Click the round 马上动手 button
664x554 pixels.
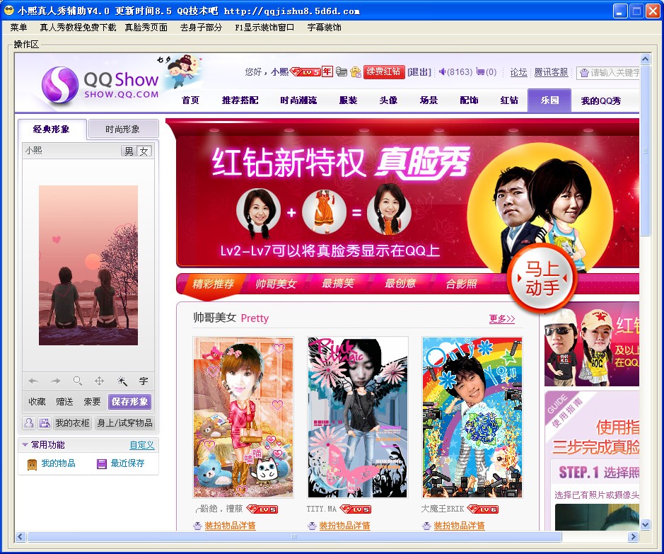click(x=542, y=278)
